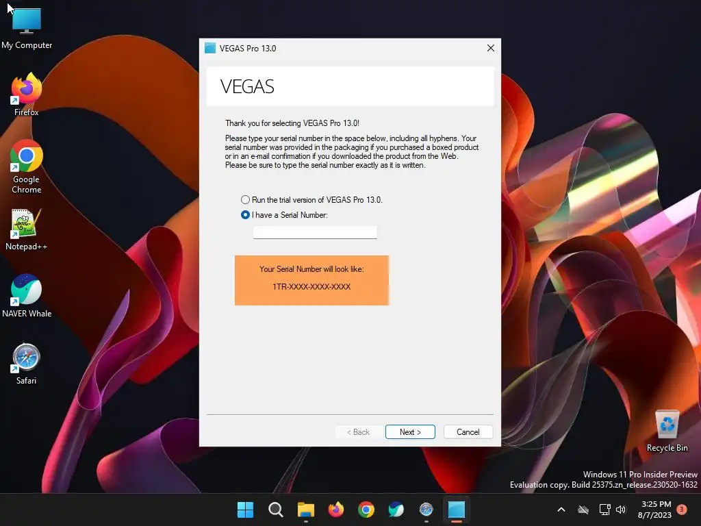Click sample serial 1TR-XXXX-XXXX-XXXX text

click(311, 287)
